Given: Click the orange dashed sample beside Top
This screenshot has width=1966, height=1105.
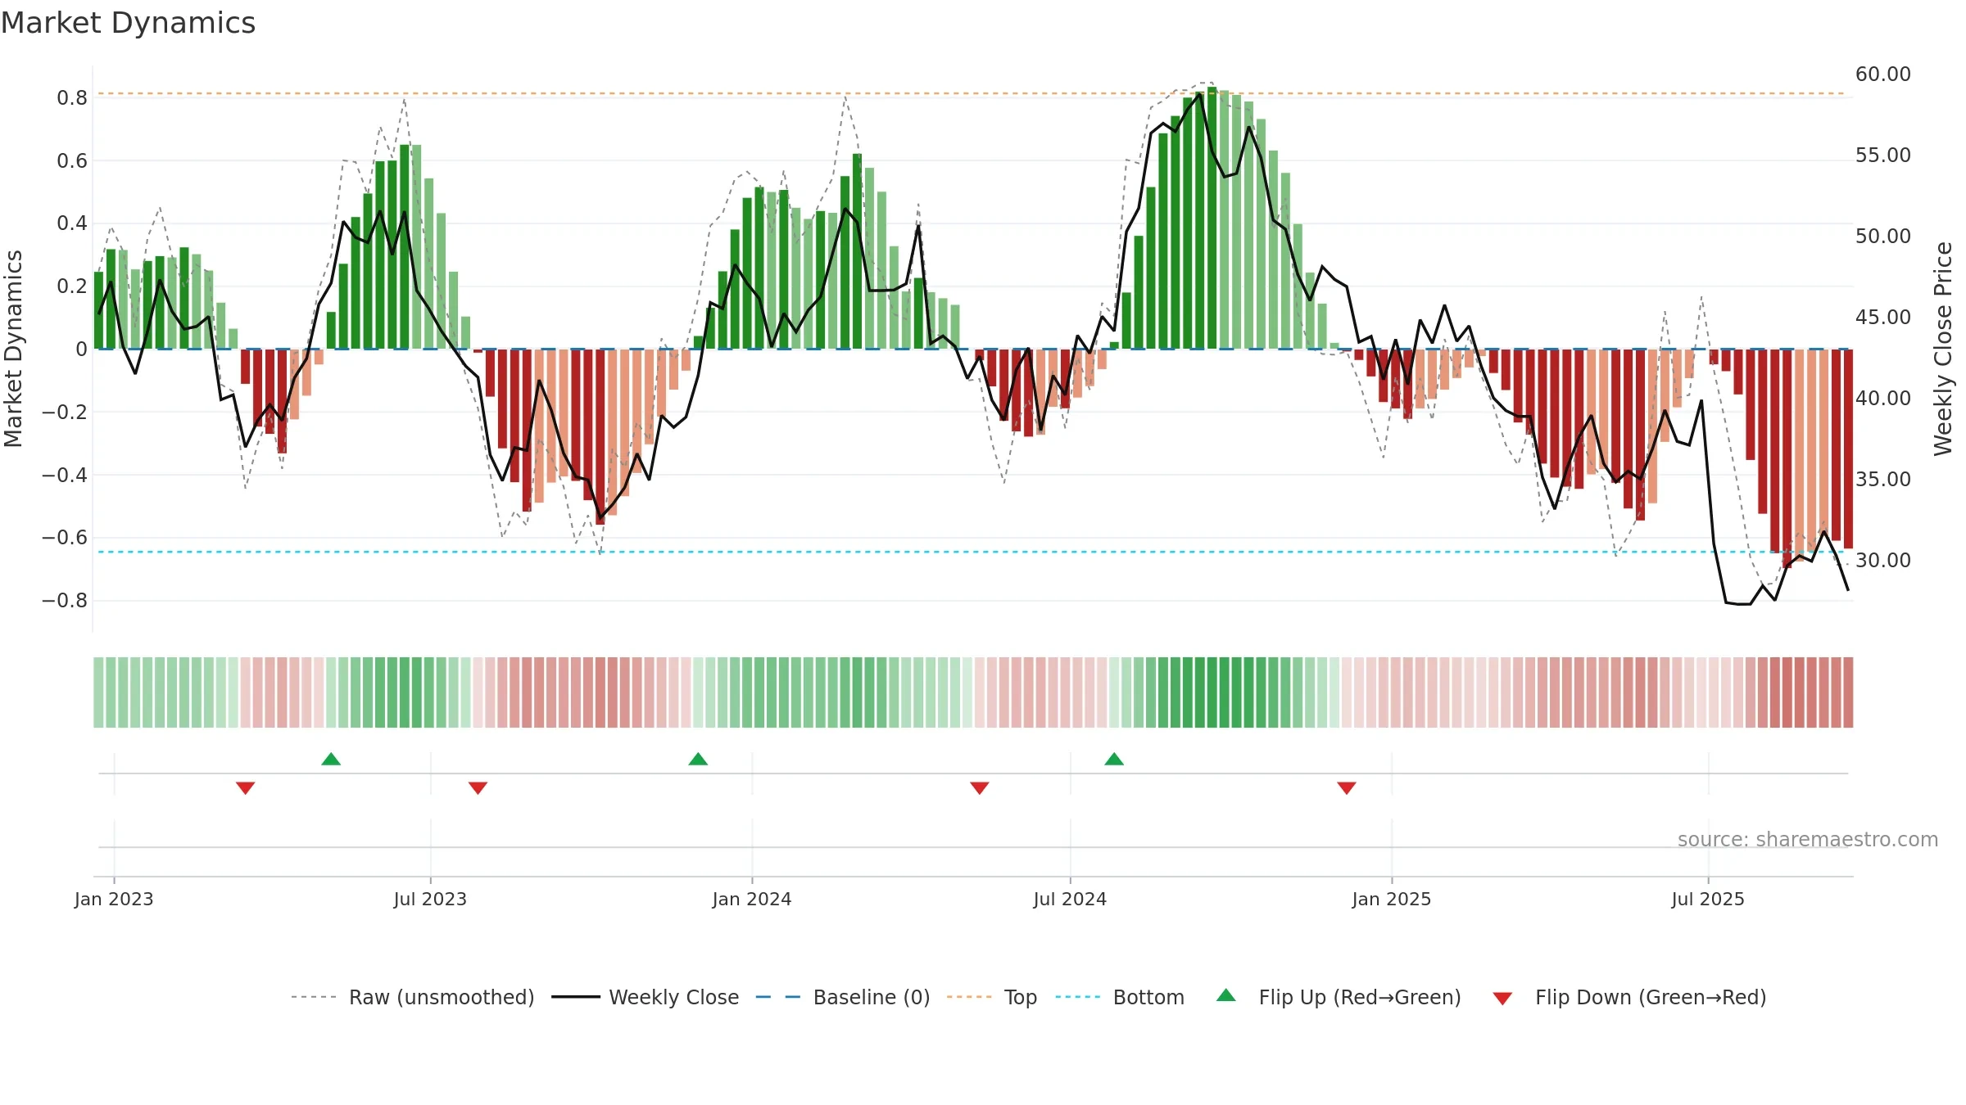Looking at the screenshot, I should pyautogui.click(x=969, y=997).
